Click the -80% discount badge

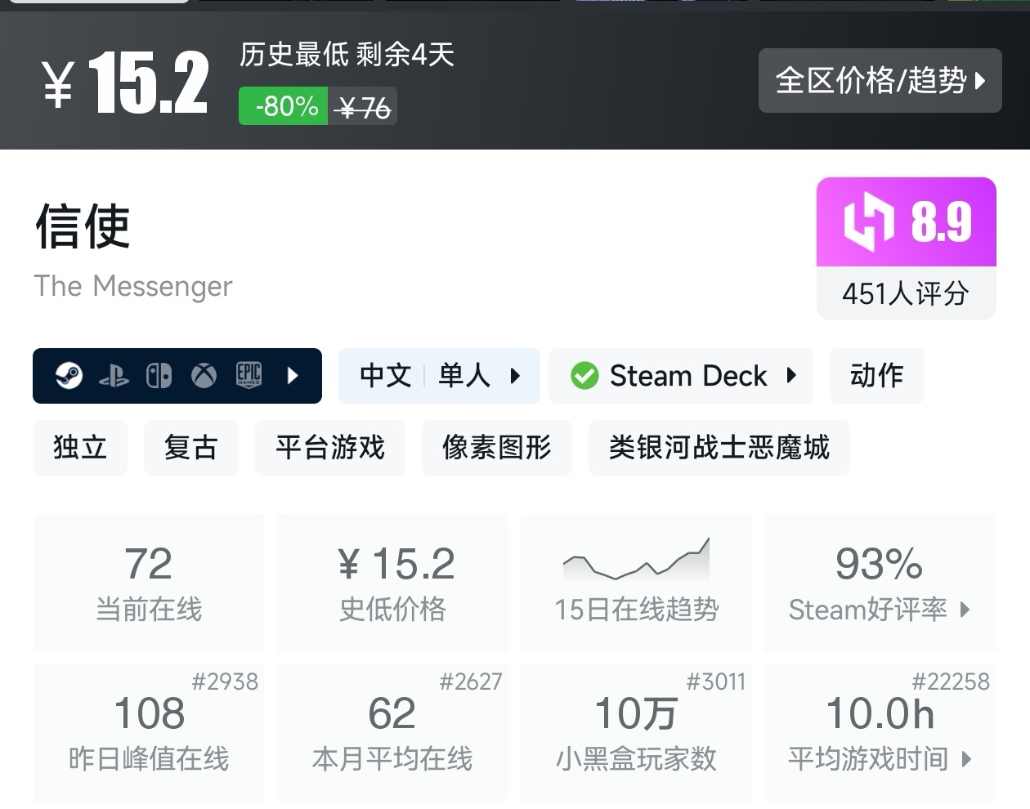tap(283, 106)
